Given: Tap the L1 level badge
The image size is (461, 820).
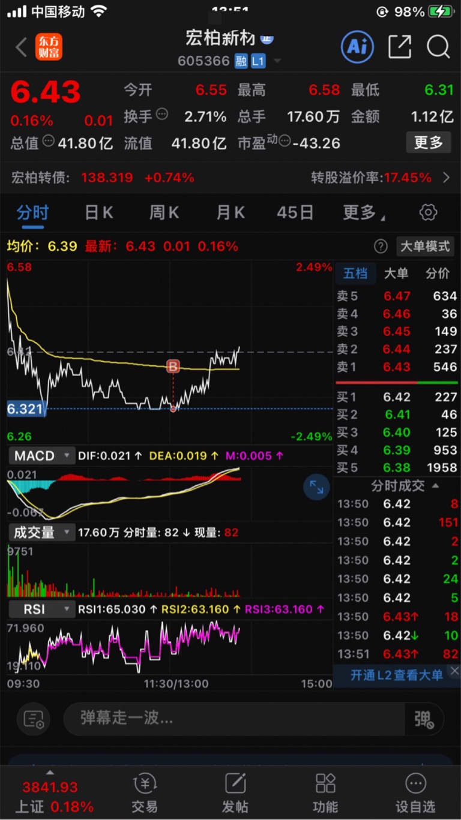Looking at the screenshot, I should tap(258, 61).
